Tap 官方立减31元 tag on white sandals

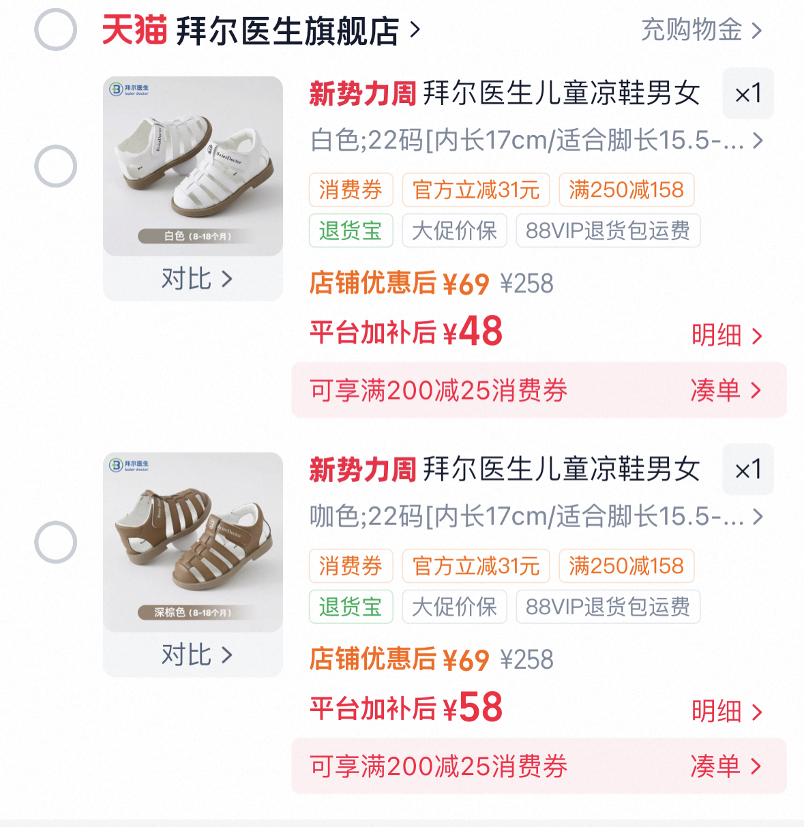(475, 190)
